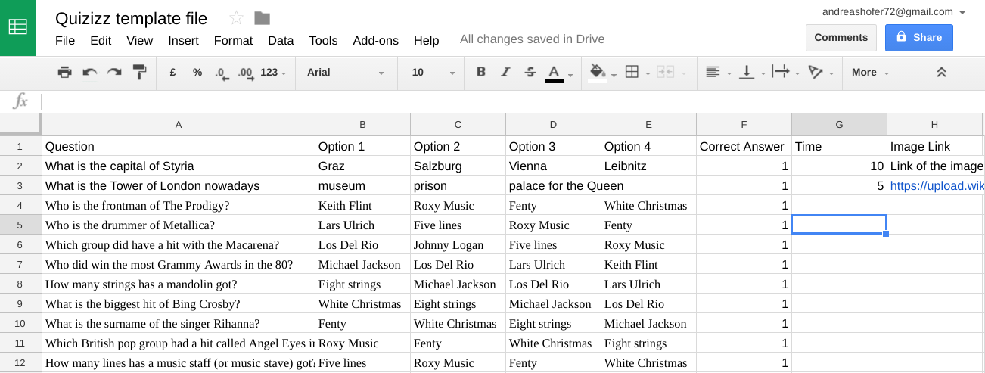Open the Help menu

click(426, 40)
